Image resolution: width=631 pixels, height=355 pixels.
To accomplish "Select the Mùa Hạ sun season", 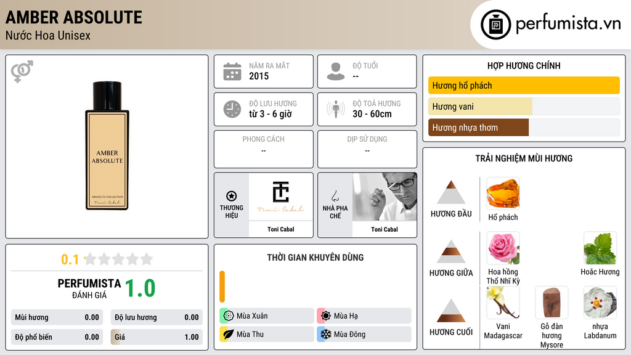I will [364, 316].
